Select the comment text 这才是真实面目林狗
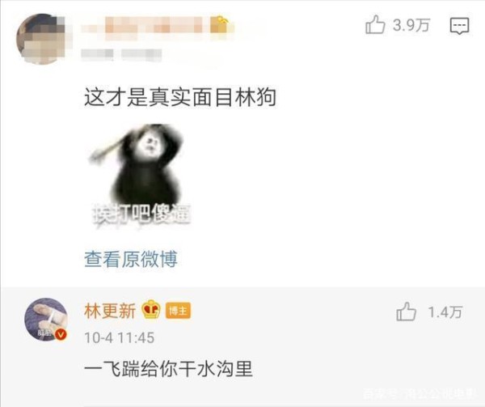Image resolution: width=485 pixels, height=407 pixels. tap(180, 97)
